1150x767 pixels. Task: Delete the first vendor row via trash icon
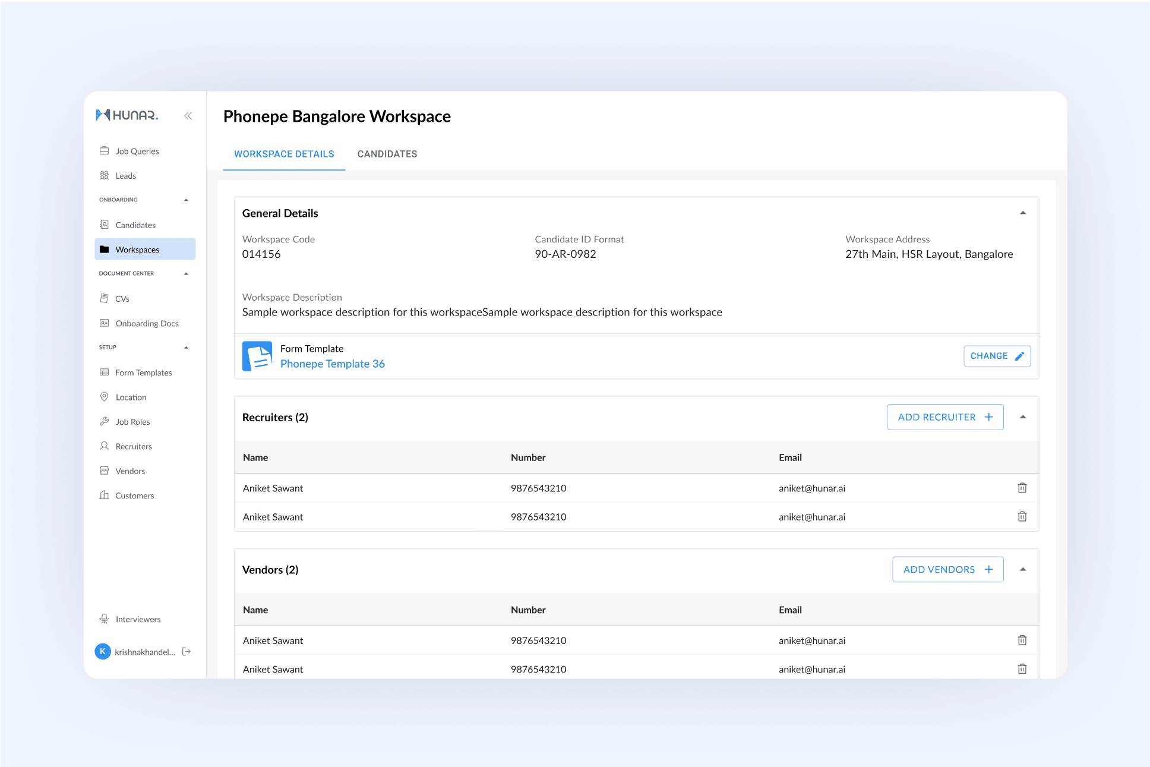[1022, 640]
